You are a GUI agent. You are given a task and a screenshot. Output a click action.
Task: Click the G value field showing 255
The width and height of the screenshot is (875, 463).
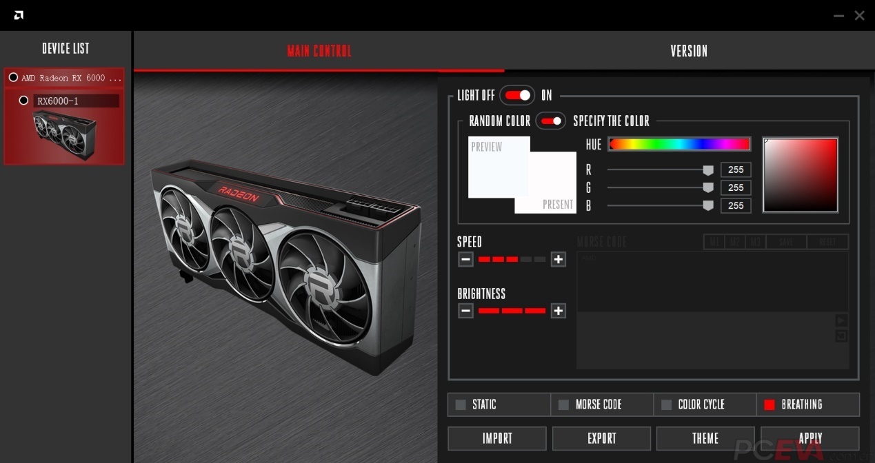[x=736, y=187]
